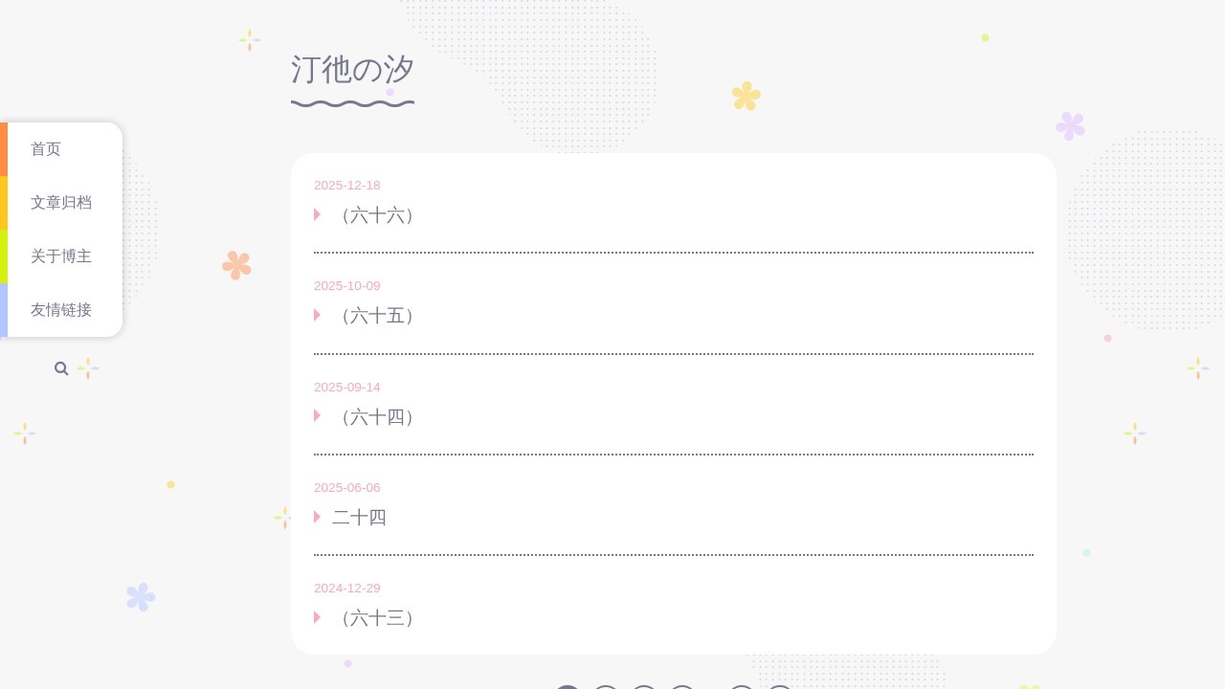Click the pink arrow beside （六十四）

point(317,415)
